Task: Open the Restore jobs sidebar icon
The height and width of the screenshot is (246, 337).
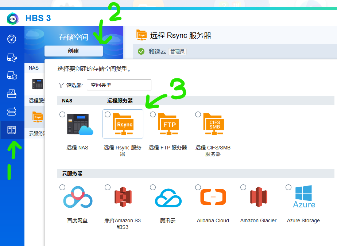Action: tap(12, 94)
